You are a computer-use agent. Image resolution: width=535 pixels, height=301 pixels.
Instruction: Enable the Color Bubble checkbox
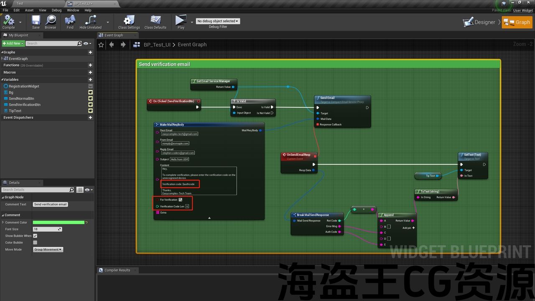(35, 242)
